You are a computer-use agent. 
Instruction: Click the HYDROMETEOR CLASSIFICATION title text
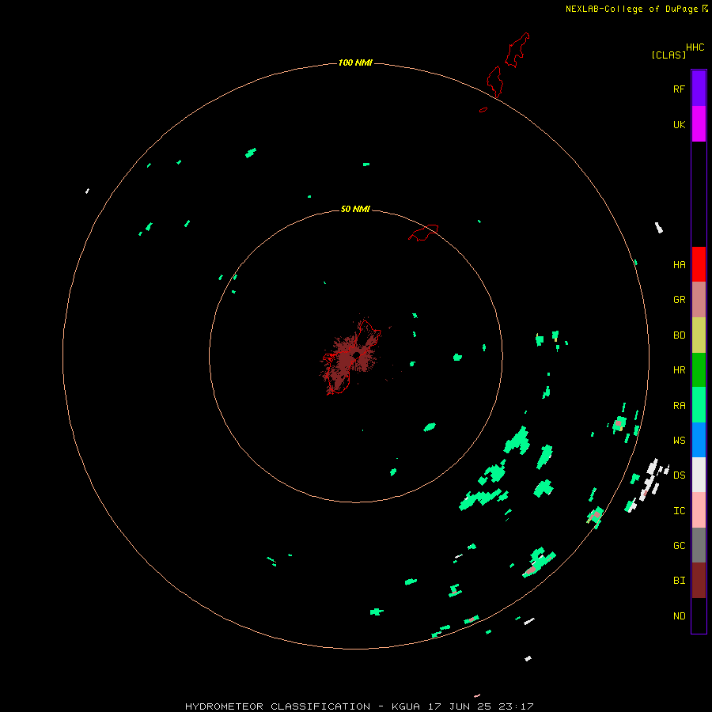pos(278,706)
